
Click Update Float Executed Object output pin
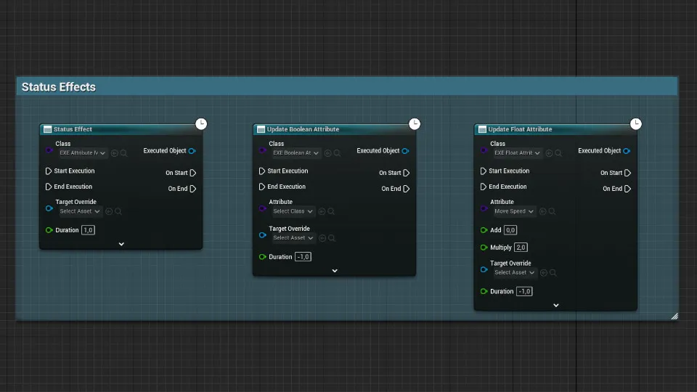(x=627, y=151)
